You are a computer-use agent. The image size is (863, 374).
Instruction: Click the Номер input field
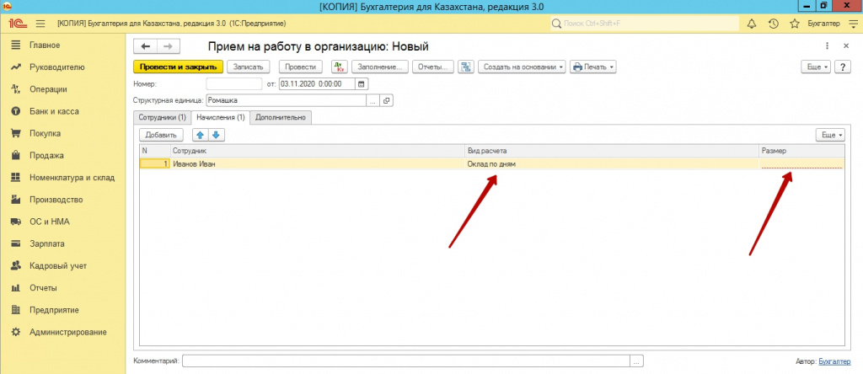point(234,84)
